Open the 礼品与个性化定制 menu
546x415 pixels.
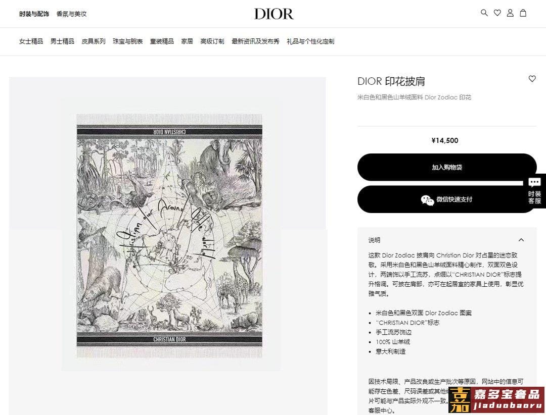coord(310,41)
